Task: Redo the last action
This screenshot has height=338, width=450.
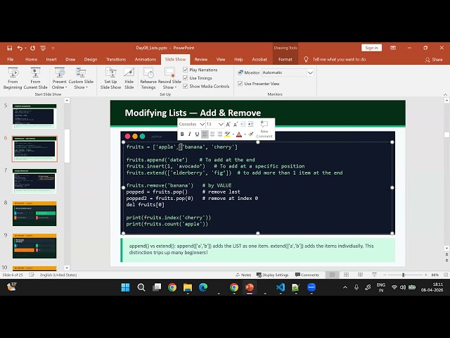Action: coord(33,48)
